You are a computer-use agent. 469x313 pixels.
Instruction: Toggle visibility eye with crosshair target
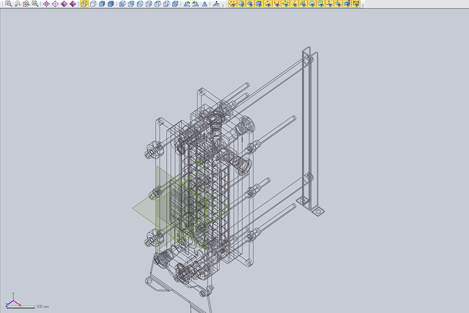point(338,4)
